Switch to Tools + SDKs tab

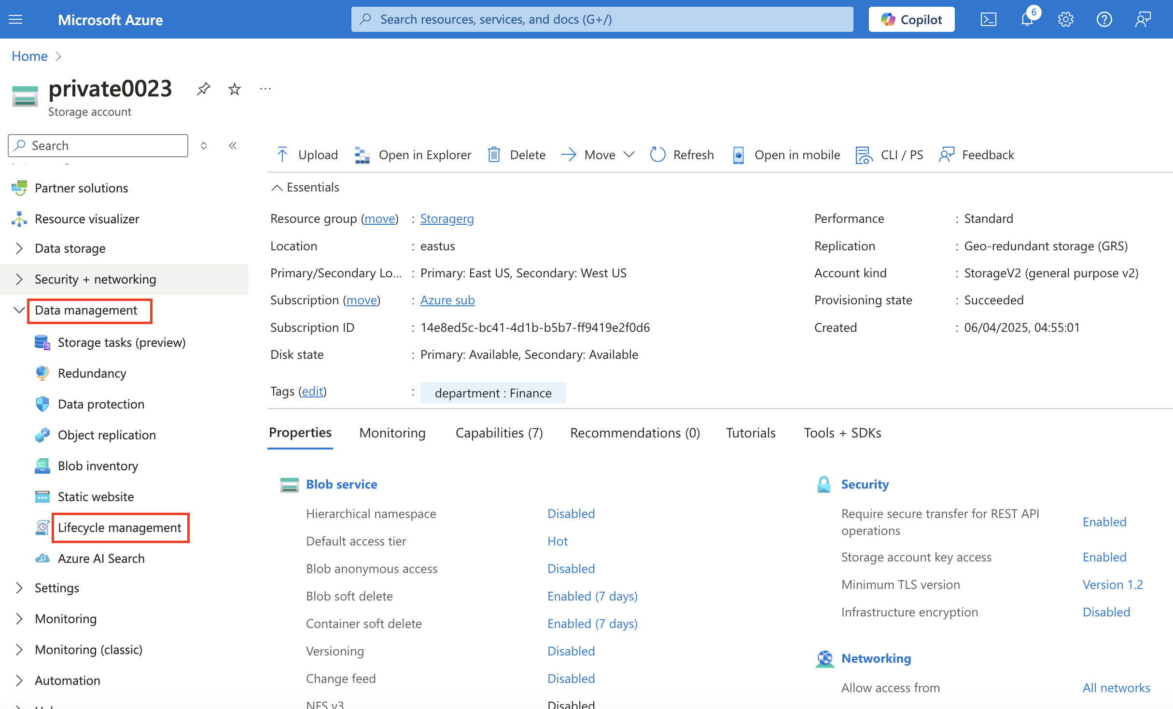[842, 433]
